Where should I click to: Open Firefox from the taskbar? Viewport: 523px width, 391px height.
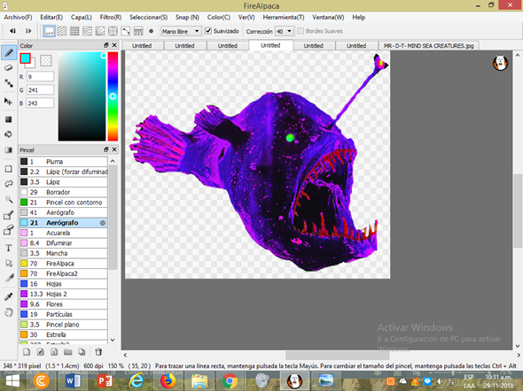pos(168,381)
